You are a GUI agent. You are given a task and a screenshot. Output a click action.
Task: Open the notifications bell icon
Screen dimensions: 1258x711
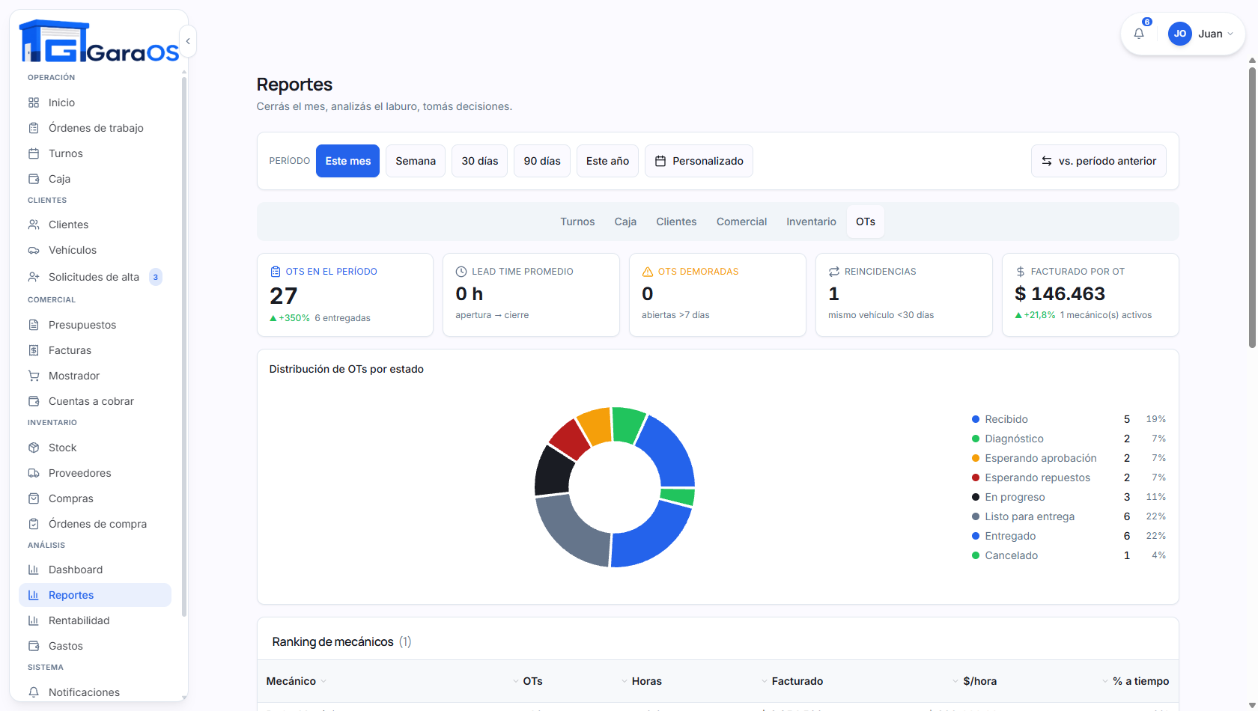pos(1138,34)
